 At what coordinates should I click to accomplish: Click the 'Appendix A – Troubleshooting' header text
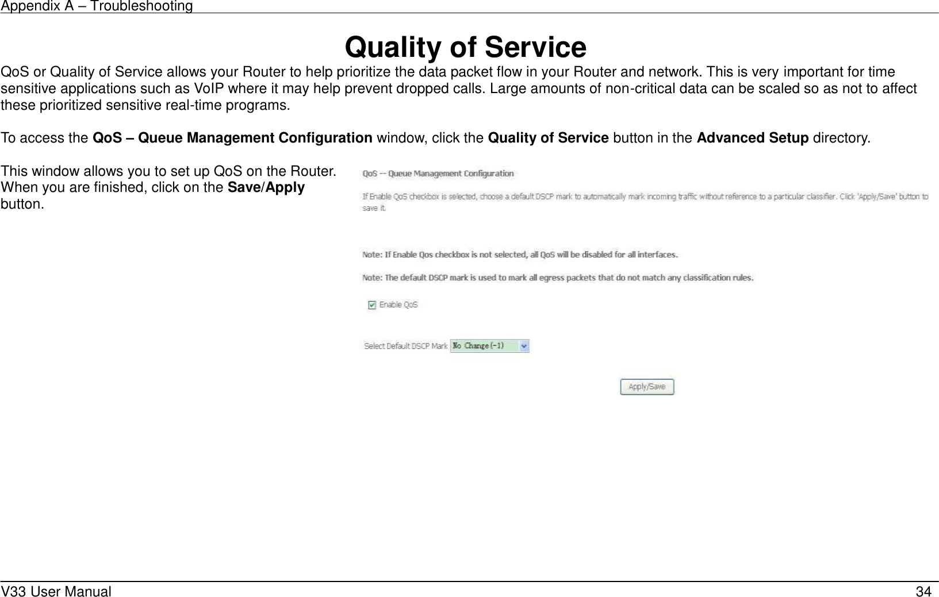(x=97, y=6)
